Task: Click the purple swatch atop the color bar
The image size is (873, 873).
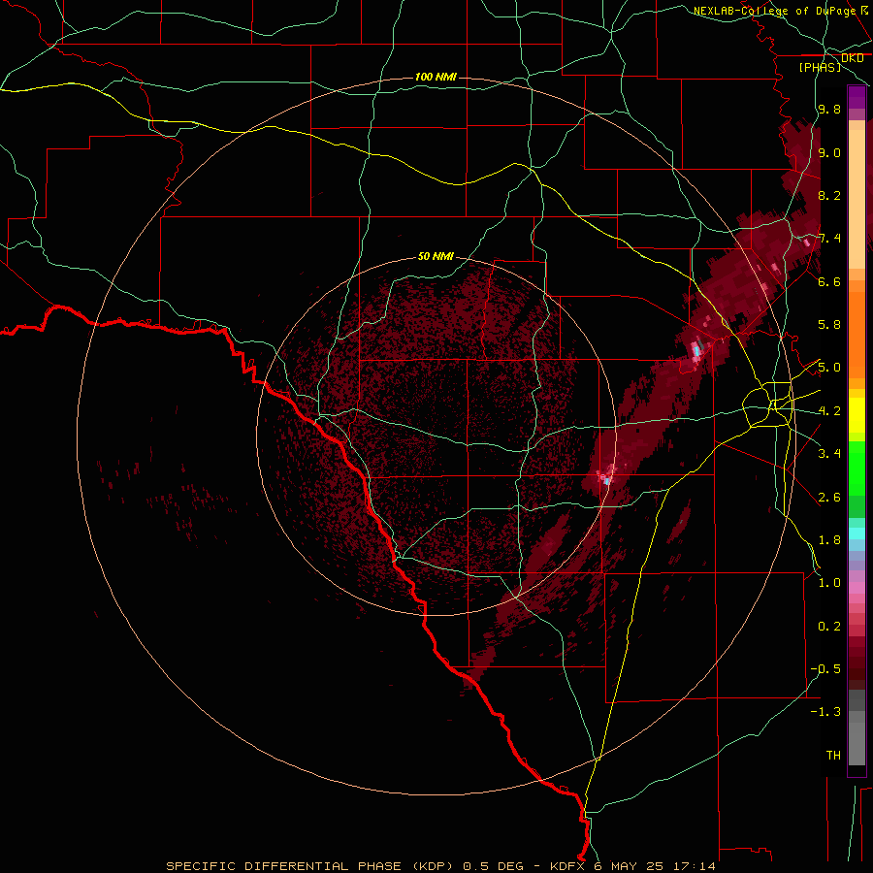Action: [x=857, y=97]
